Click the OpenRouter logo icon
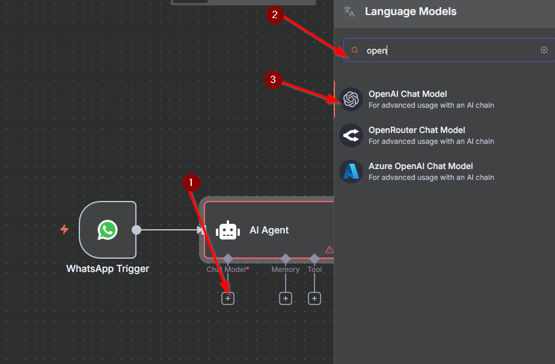Screen dimensions: 555x364 coord(351,135)
